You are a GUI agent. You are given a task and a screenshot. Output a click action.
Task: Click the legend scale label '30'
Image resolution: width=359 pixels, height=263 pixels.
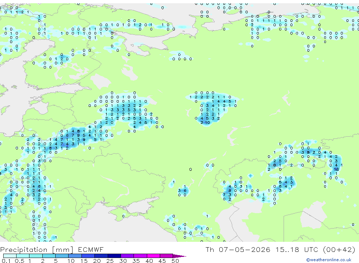(123, 261)
